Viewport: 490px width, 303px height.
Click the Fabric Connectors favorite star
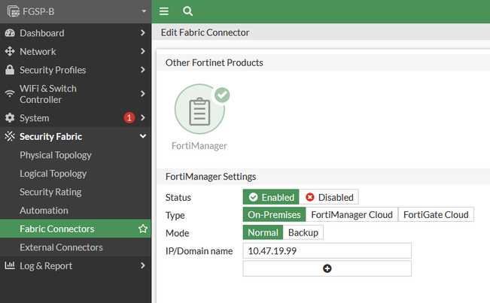pyautogui.click(x=143, y=229)
